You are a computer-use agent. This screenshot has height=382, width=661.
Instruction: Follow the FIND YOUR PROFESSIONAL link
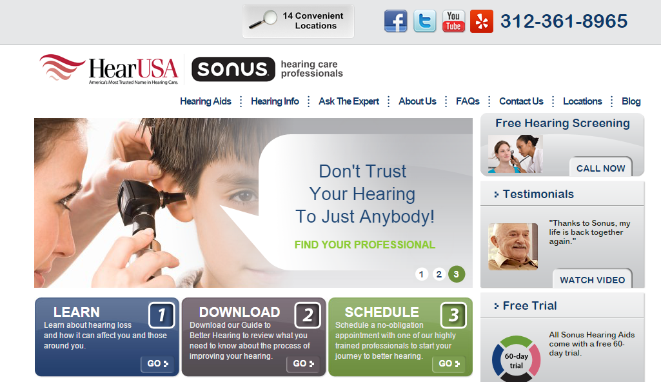pyautogui.click(x=364, y=245)
